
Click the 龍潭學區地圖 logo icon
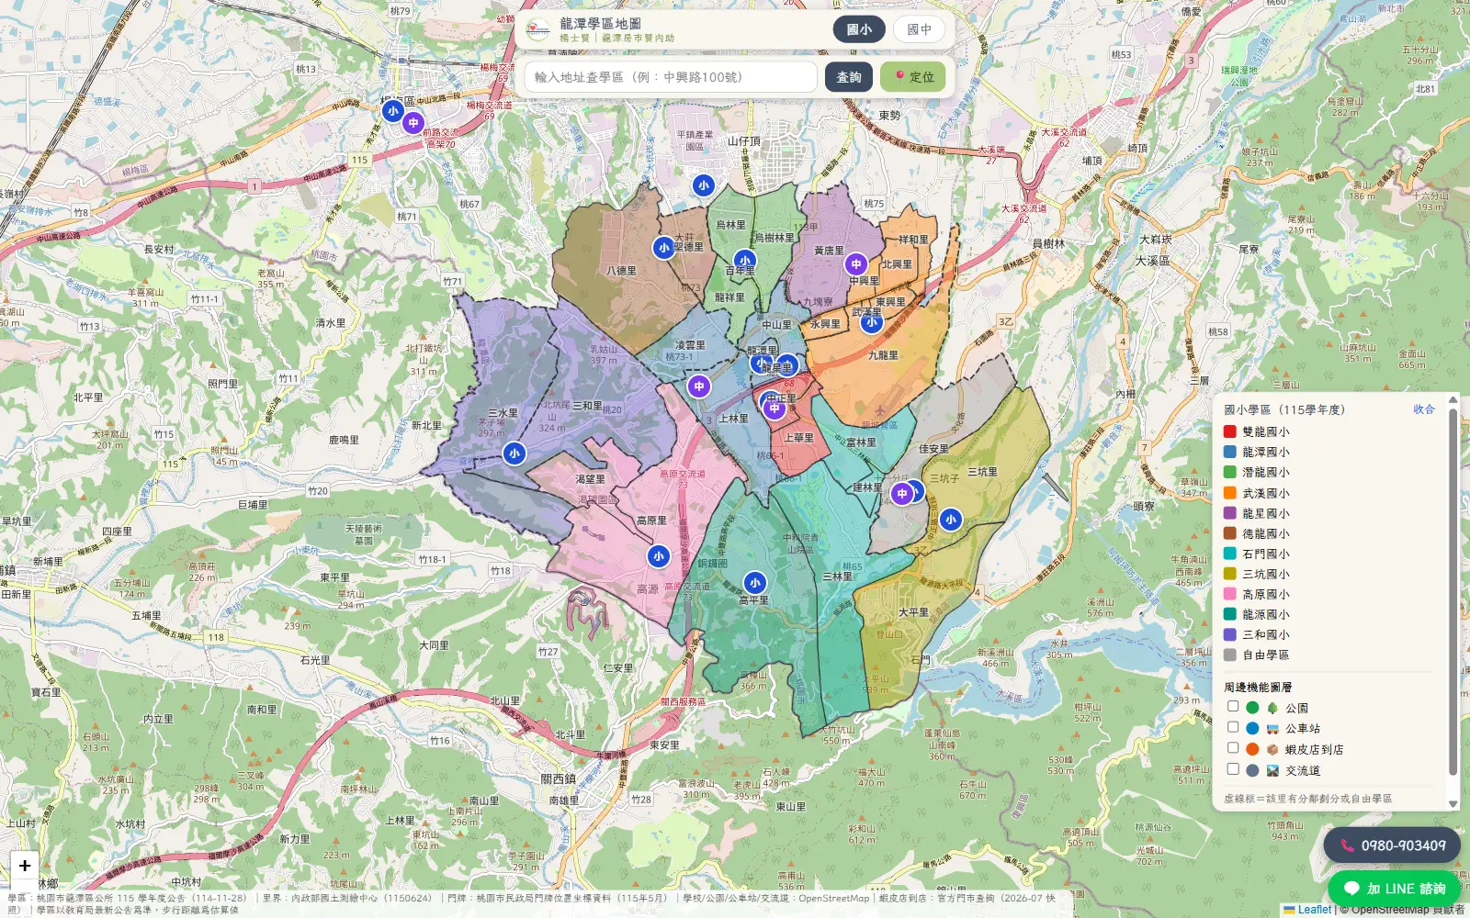click(538, 30)
